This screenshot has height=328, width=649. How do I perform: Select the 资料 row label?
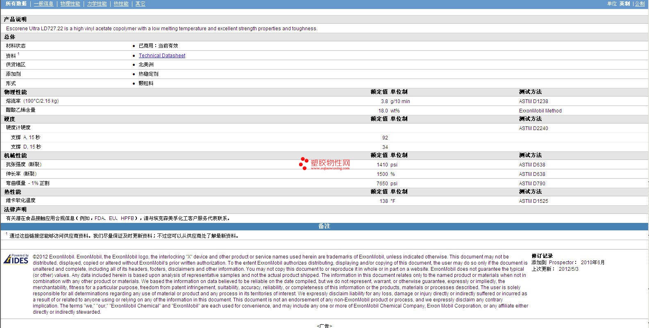pyautogui.click(x=11, y=56)
